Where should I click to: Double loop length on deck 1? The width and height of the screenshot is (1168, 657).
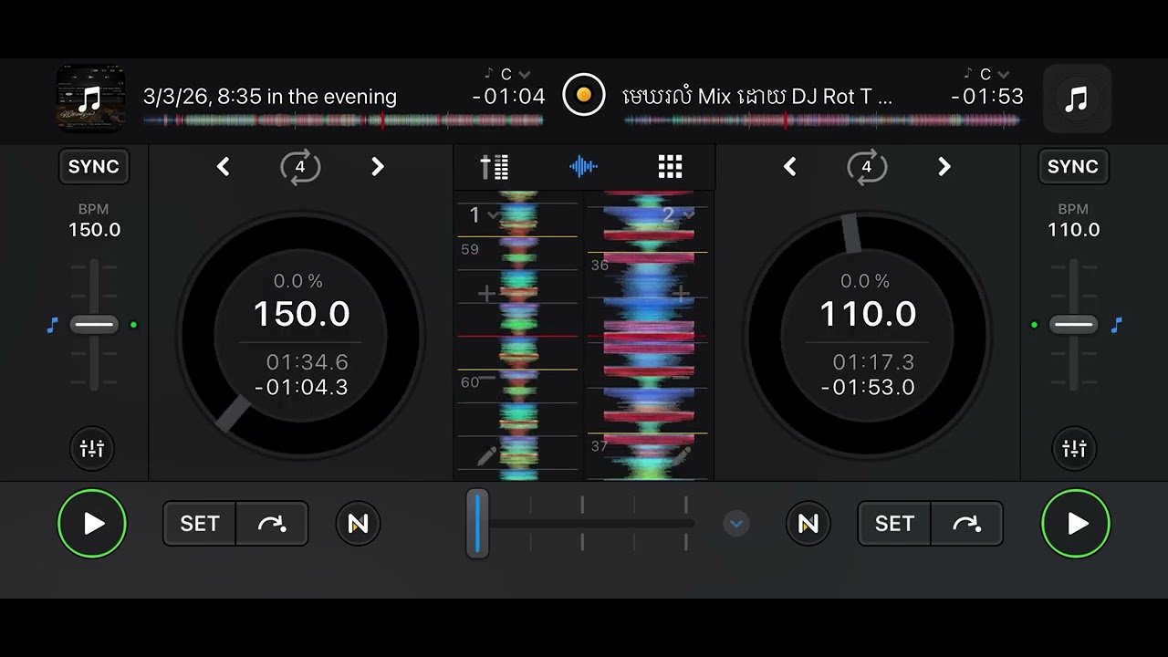[x=378, y=167]
